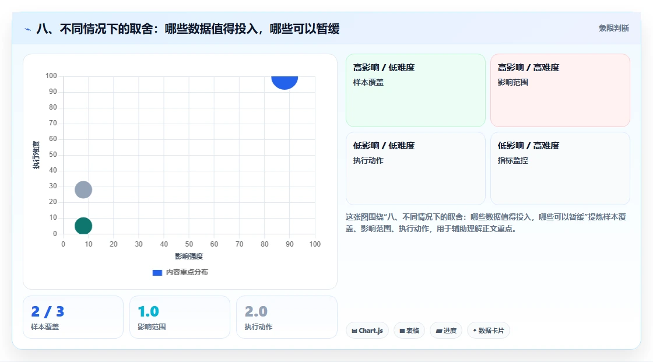
Task: Select the 1.0 影响范围 stat card
Action: (x=180, y=317)
